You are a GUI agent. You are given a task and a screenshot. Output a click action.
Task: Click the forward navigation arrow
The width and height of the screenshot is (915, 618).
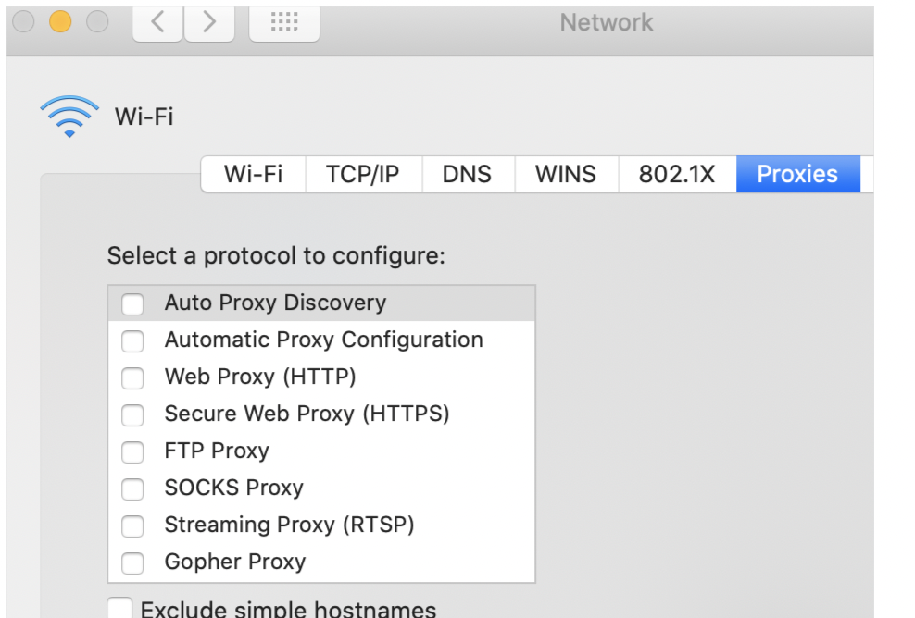(x=209, y=23)
